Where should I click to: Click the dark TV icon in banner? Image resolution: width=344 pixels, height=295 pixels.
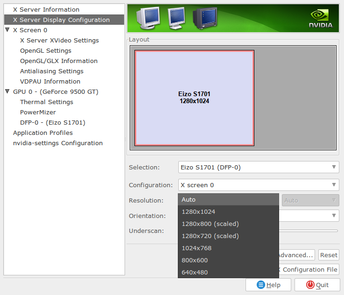[205, 18]
